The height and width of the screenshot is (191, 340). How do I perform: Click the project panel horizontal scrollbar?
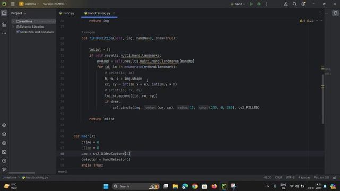[x=22, y=173]
